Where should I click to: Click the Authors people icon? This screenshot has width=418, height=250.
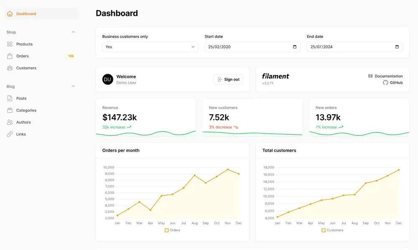(10, 122)
